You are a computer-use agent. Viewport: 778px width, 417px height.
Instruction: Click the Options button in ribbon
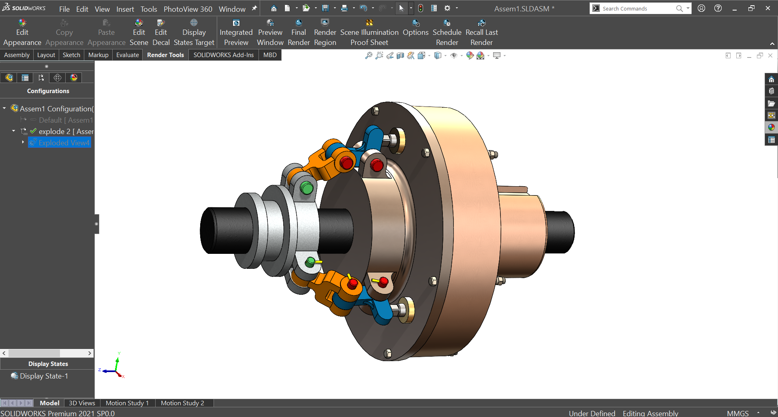pyautogui.click(x=415, y=32)
